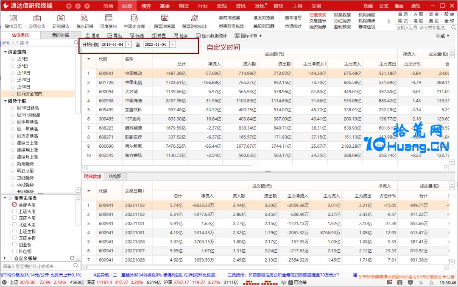The image size is (458, 287).
Task: Open 中国企业库 enterprise database
Action: pos(134,22)
